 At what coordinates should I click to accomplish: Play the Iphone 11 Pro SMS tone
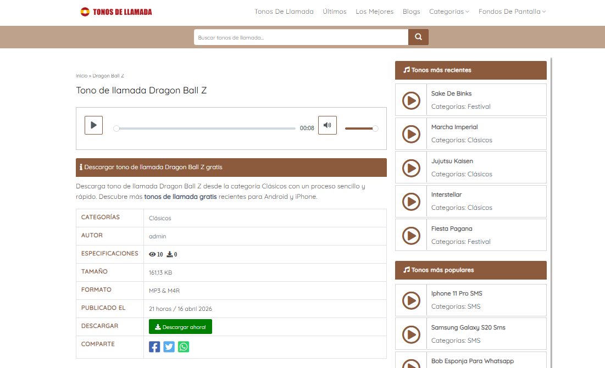(x=412, y=300)
